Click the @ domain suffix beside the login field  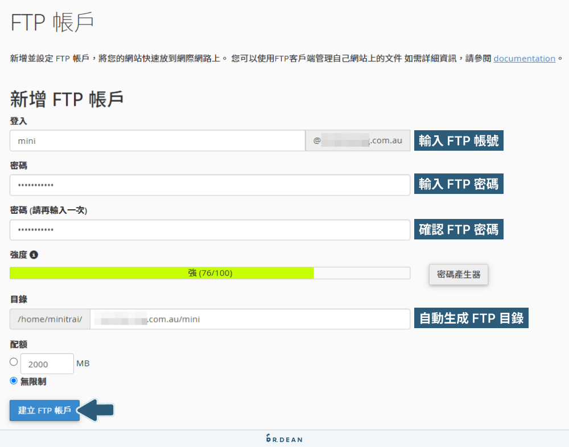tap(357, 140)
